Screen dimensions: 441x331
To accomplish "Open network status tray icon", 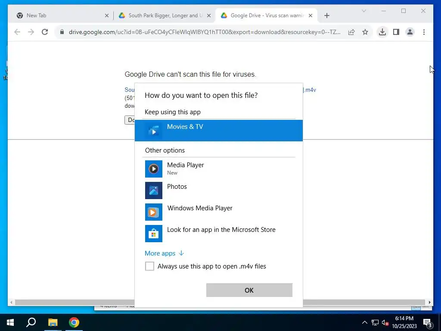I will click(x=375, y=322).
